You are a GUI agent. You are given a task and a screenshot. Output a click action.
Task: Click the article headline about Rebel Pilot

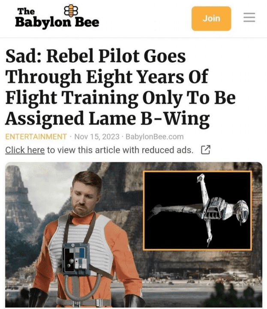point(120,87)
